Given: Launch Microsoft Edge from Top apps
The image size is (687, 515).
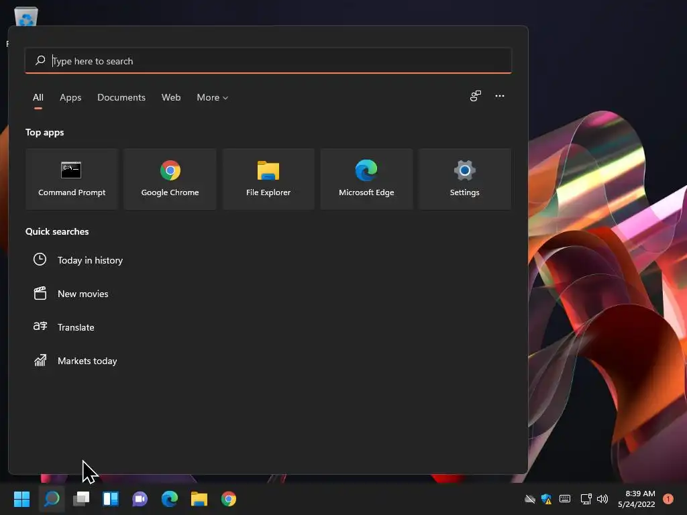Looking at the screenshot, I should click(x=366, y=178).
